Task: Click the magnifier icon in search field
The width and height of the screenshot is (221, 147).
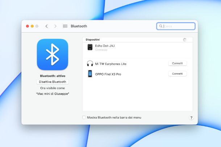Action: pos(160,26)
